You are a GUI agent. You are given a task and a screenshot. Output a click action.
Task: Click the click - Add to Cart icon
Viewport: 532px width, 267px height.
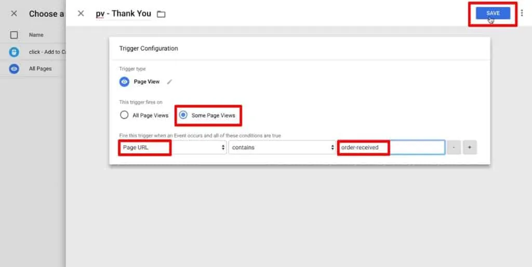tap(14, 52)
